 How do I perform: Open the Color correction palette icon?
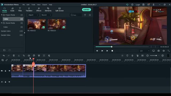click(34, 56)
